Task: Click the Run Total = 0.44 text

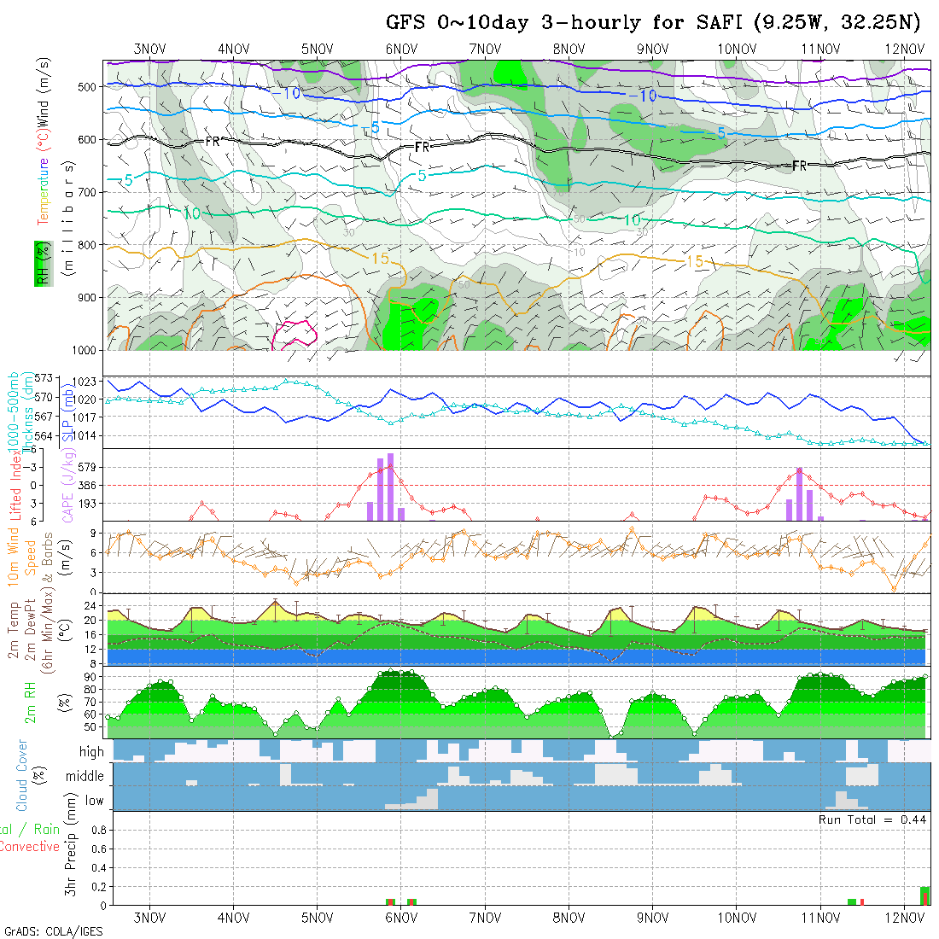Action: click(x=872, y=819)
